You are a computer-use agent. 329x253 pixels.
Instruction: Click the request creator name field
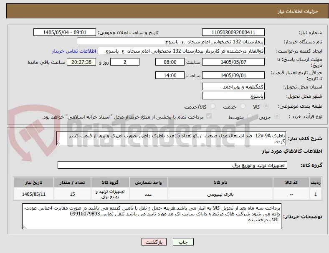pyautogui.click(x=181, y=51)
